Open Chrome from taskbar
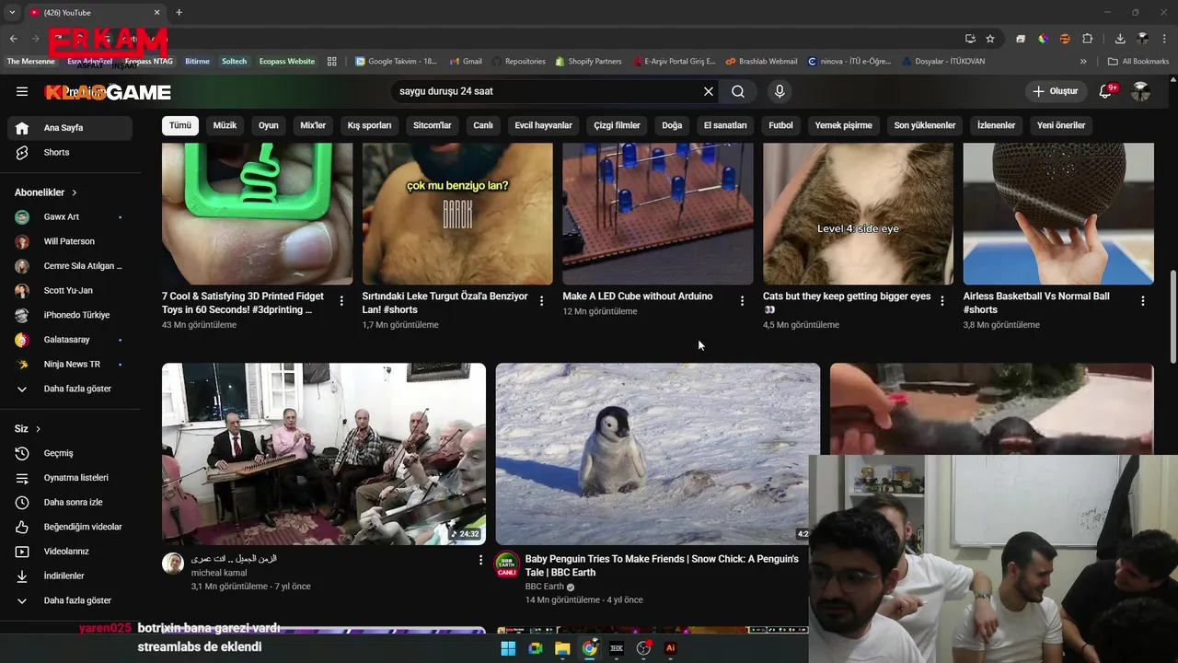The height and width of the screenshot is (663, 1178). click(x=590, y=648)
